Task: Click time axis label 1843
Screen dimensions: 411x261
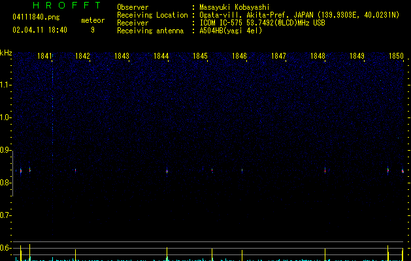Action: click(x=122, y=56)
